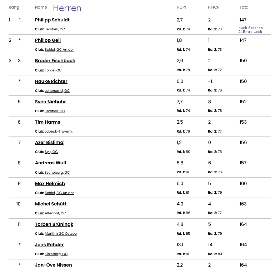Click the Sylt, GC club link

pyautogui.click(x=51, y=152)
